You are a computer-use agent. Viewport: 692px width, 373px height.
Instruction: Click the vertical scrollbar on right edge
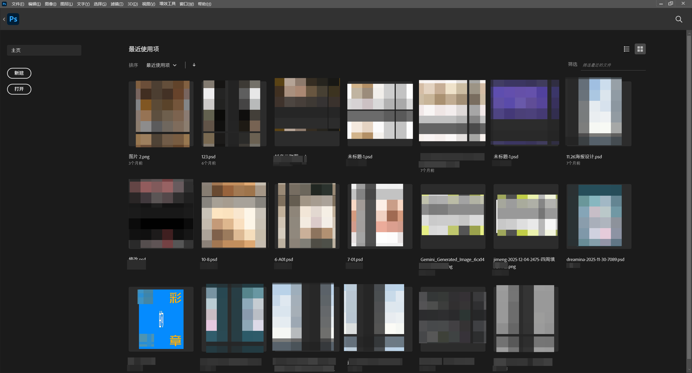(689, 200)
